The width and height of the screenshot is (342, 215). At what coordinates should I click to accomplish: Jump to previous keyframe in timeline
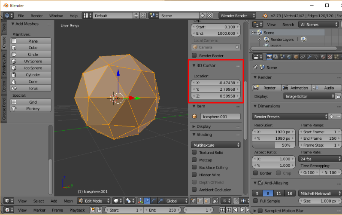click(229, 210)
